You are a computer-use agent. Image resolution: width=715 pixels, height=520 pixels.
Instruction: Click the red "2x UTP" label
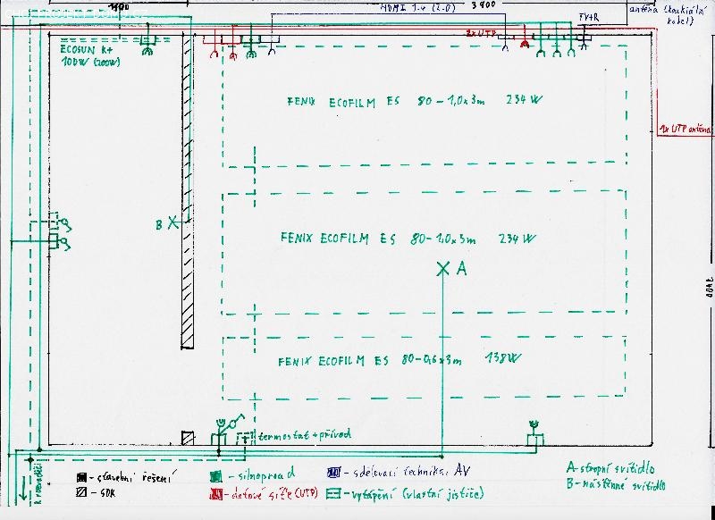(x=481, y=33)
